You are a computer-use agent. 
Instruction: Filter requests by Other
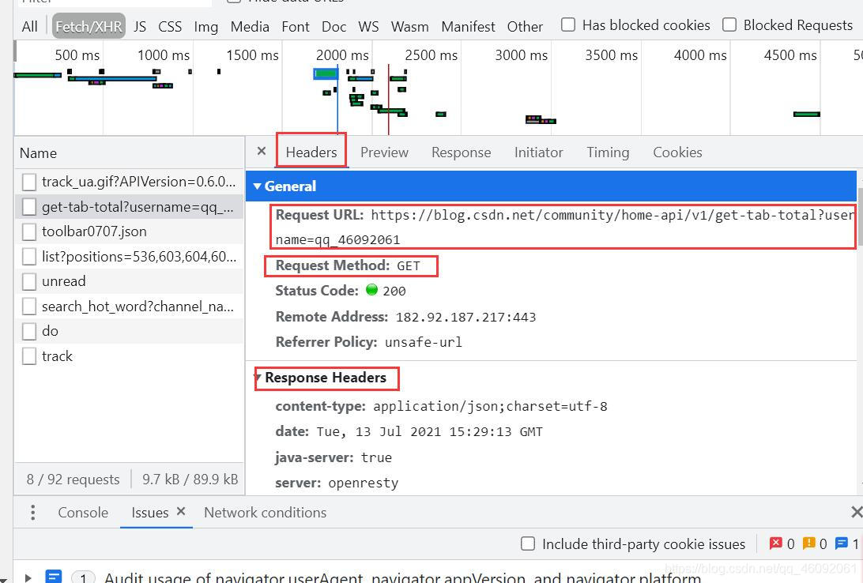(x=525, y=26)
